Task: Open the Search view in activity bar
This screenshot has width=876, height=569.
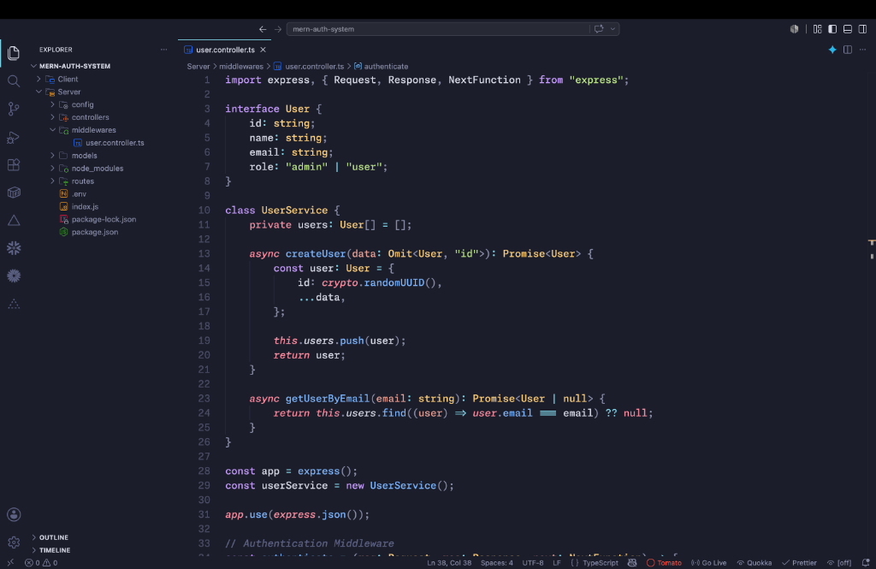Action: 14,81
